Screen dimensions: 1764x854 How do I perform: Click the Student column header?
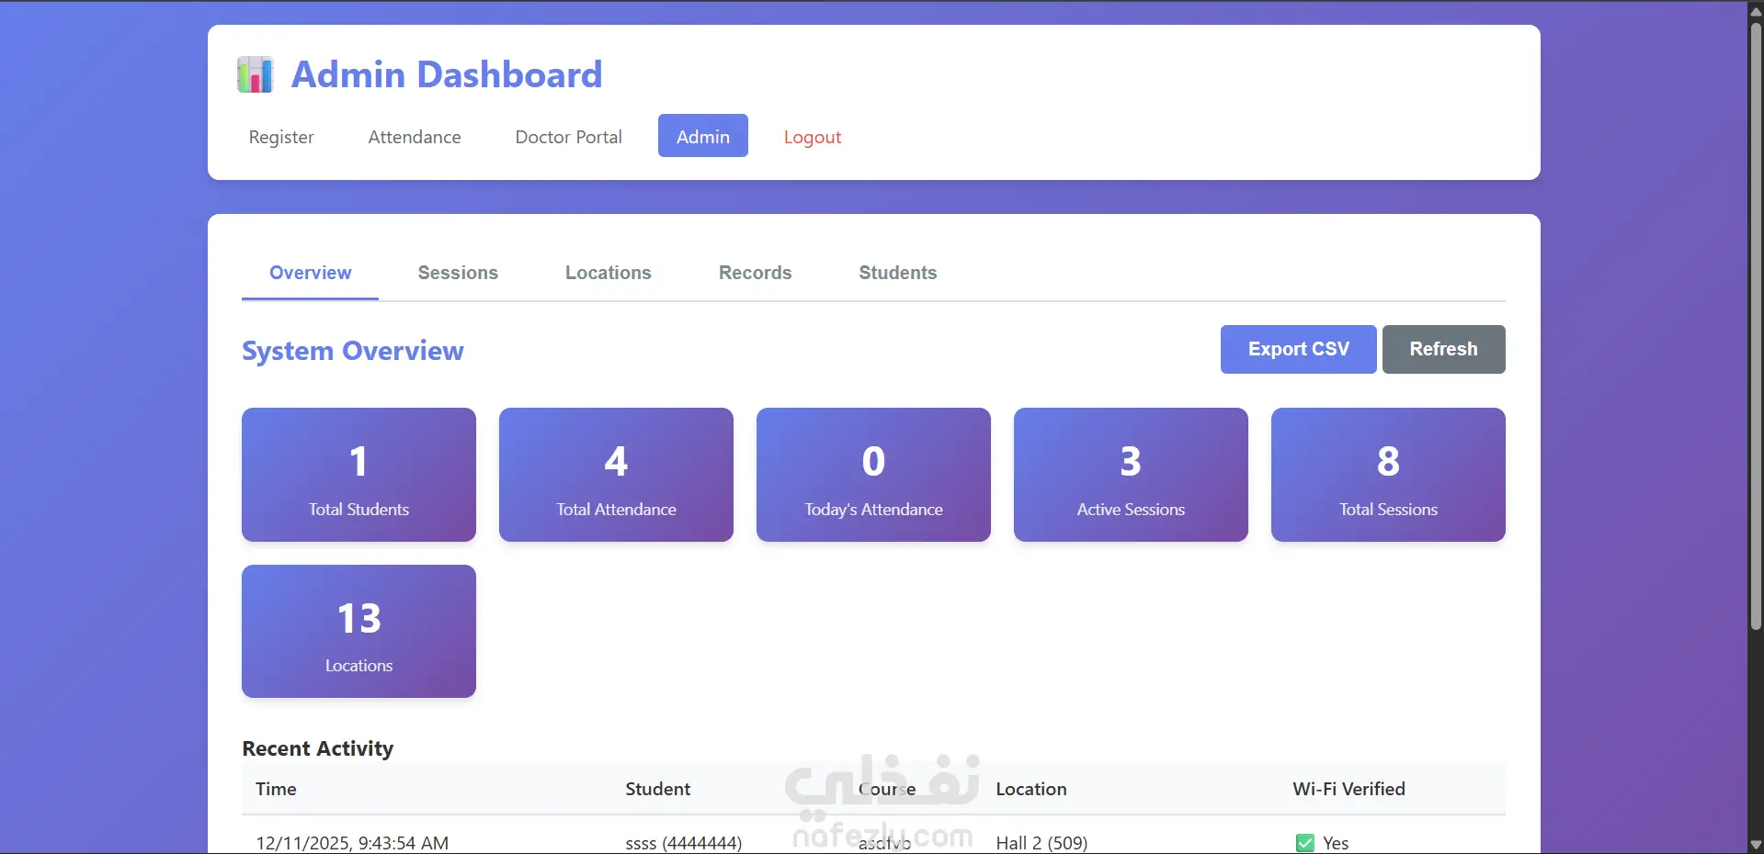(x=657, y=789)
